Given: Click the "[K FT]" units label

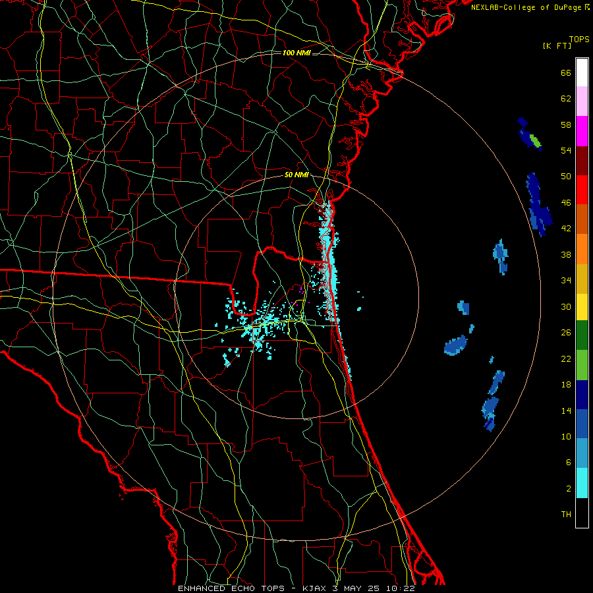Looking at the screenshot, I should pos(557,46).
